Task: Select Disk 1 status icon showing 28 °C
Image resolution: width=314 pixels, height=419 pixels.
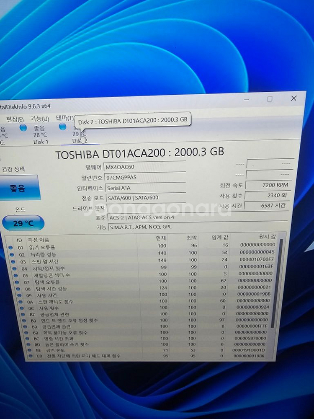Action: [23, 128]
